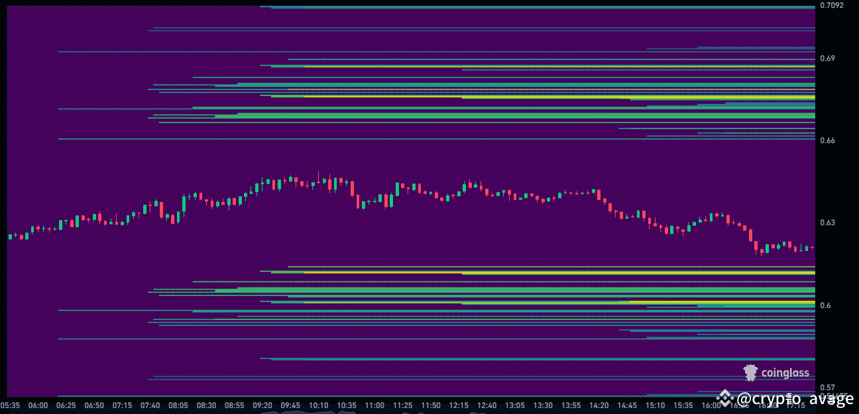Click the 15:35 time axis label

point(683,405)
